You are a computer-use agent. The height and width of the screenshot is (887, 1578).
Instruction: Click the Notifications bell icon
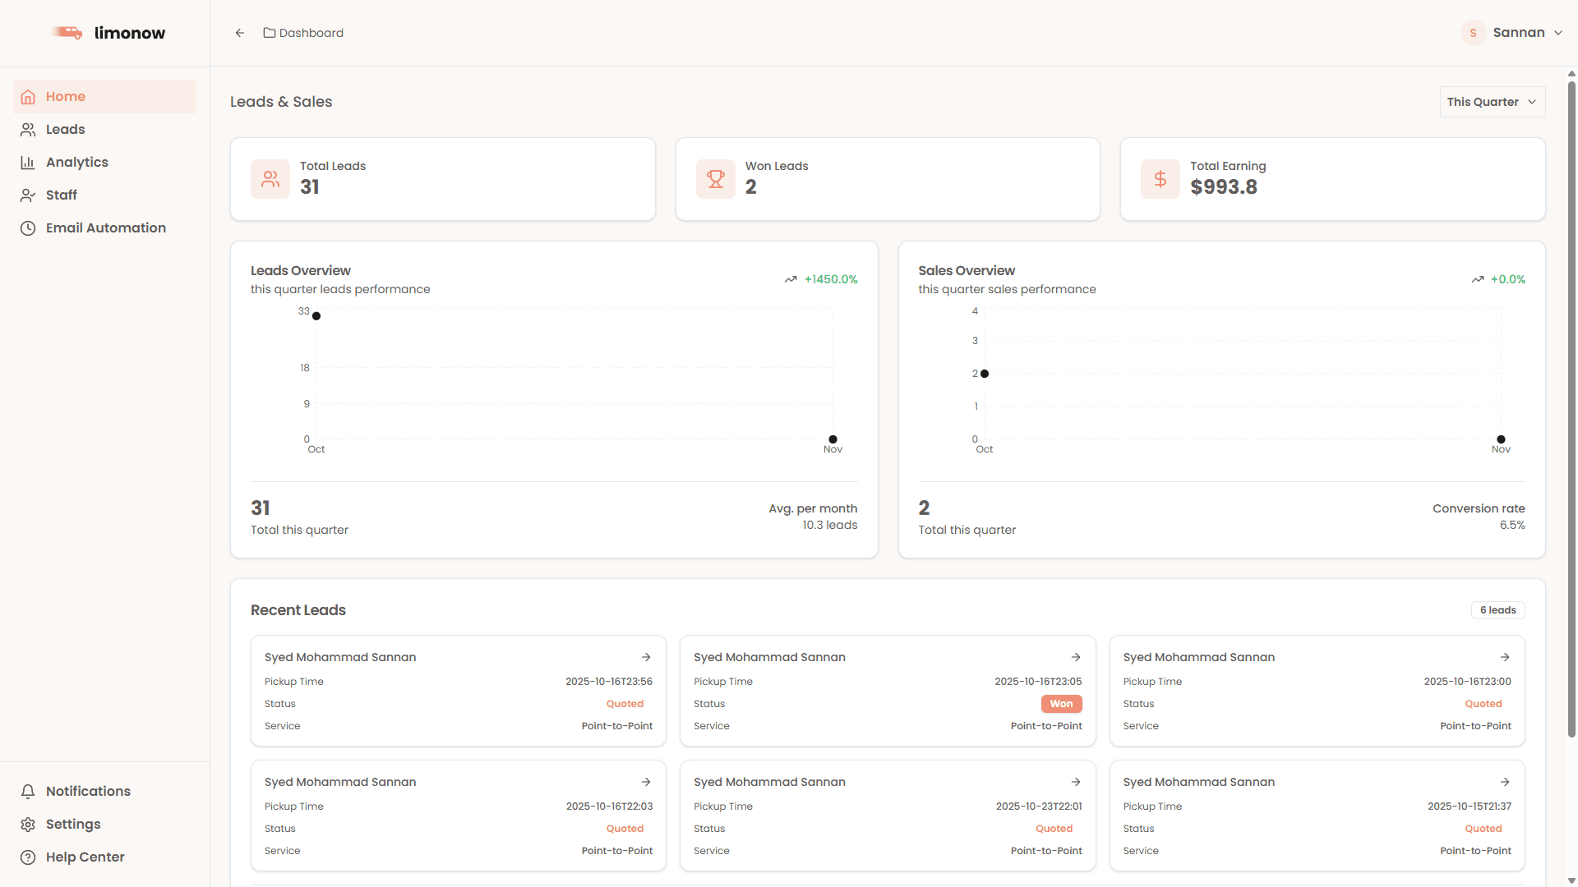[28, 791]
